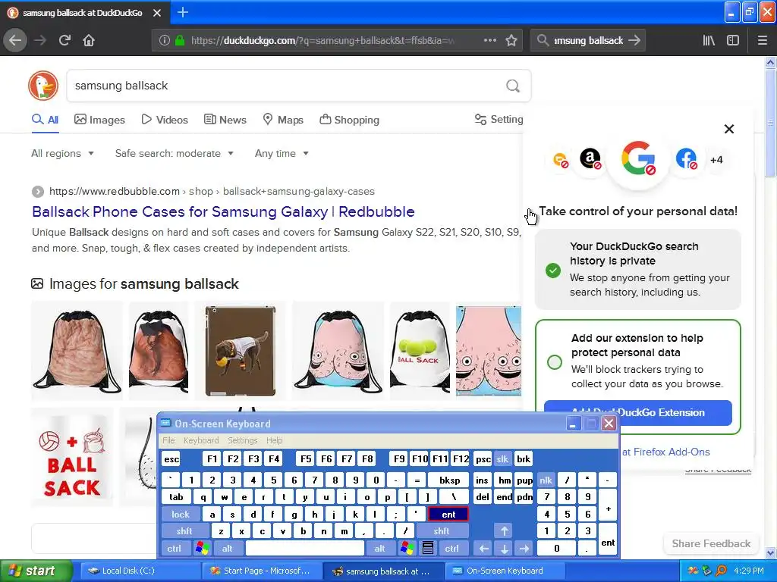Open the Firefox Add-Ons link
Viewport: 777px width, 582px height.
click(x=666, y=452)
